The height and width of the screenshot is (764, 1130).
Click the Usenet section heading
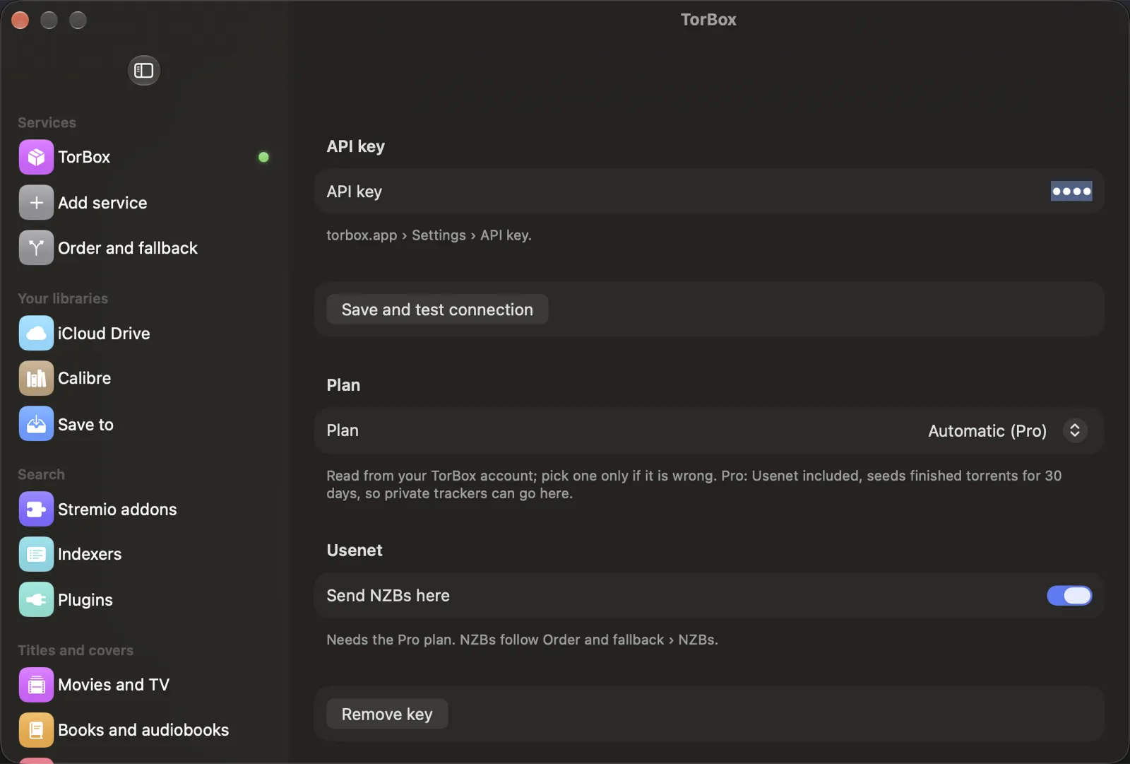click(x=355, y=551)
